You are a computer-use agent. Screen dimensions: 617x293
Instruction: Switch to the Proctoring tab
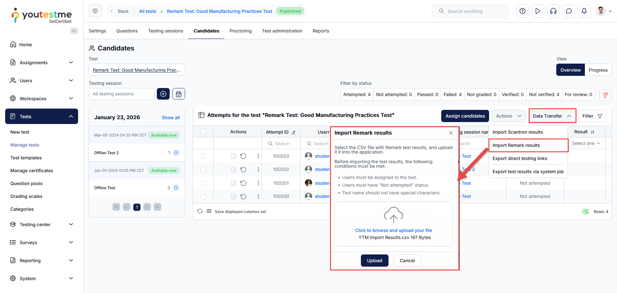pyautogui.click(x=240, y=31)
